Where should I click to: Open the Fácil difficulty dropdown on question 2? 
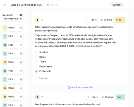(120, 97)
